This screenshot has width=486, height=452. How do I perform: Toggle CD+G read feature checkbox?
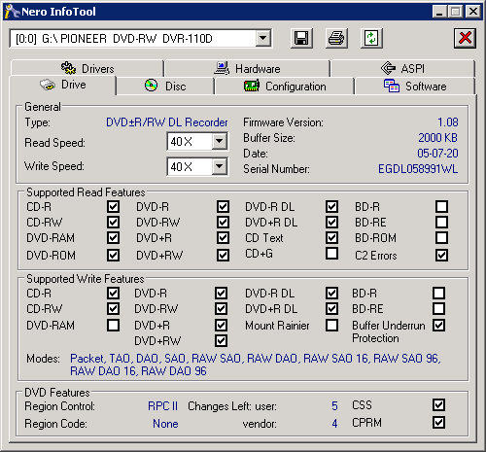[x=331, y=253]
